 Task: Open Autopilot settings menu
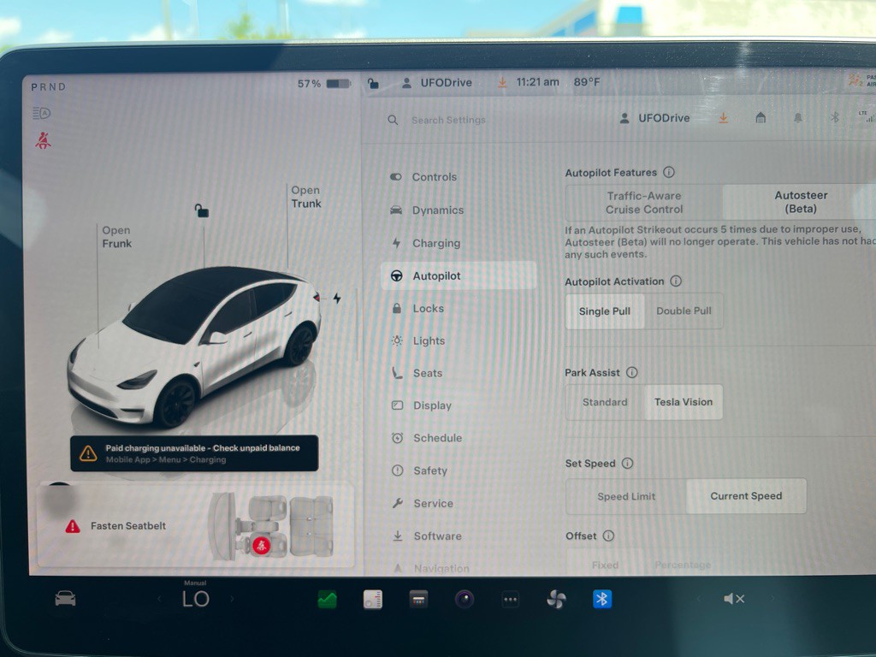[x=459, y=275]
